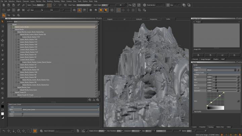
Task: Open the Picking dropdown
Action: (x=41, y=5)
